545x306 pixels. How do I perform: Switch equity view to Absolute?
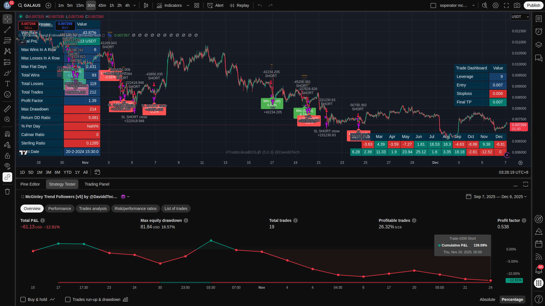[487, 299]
